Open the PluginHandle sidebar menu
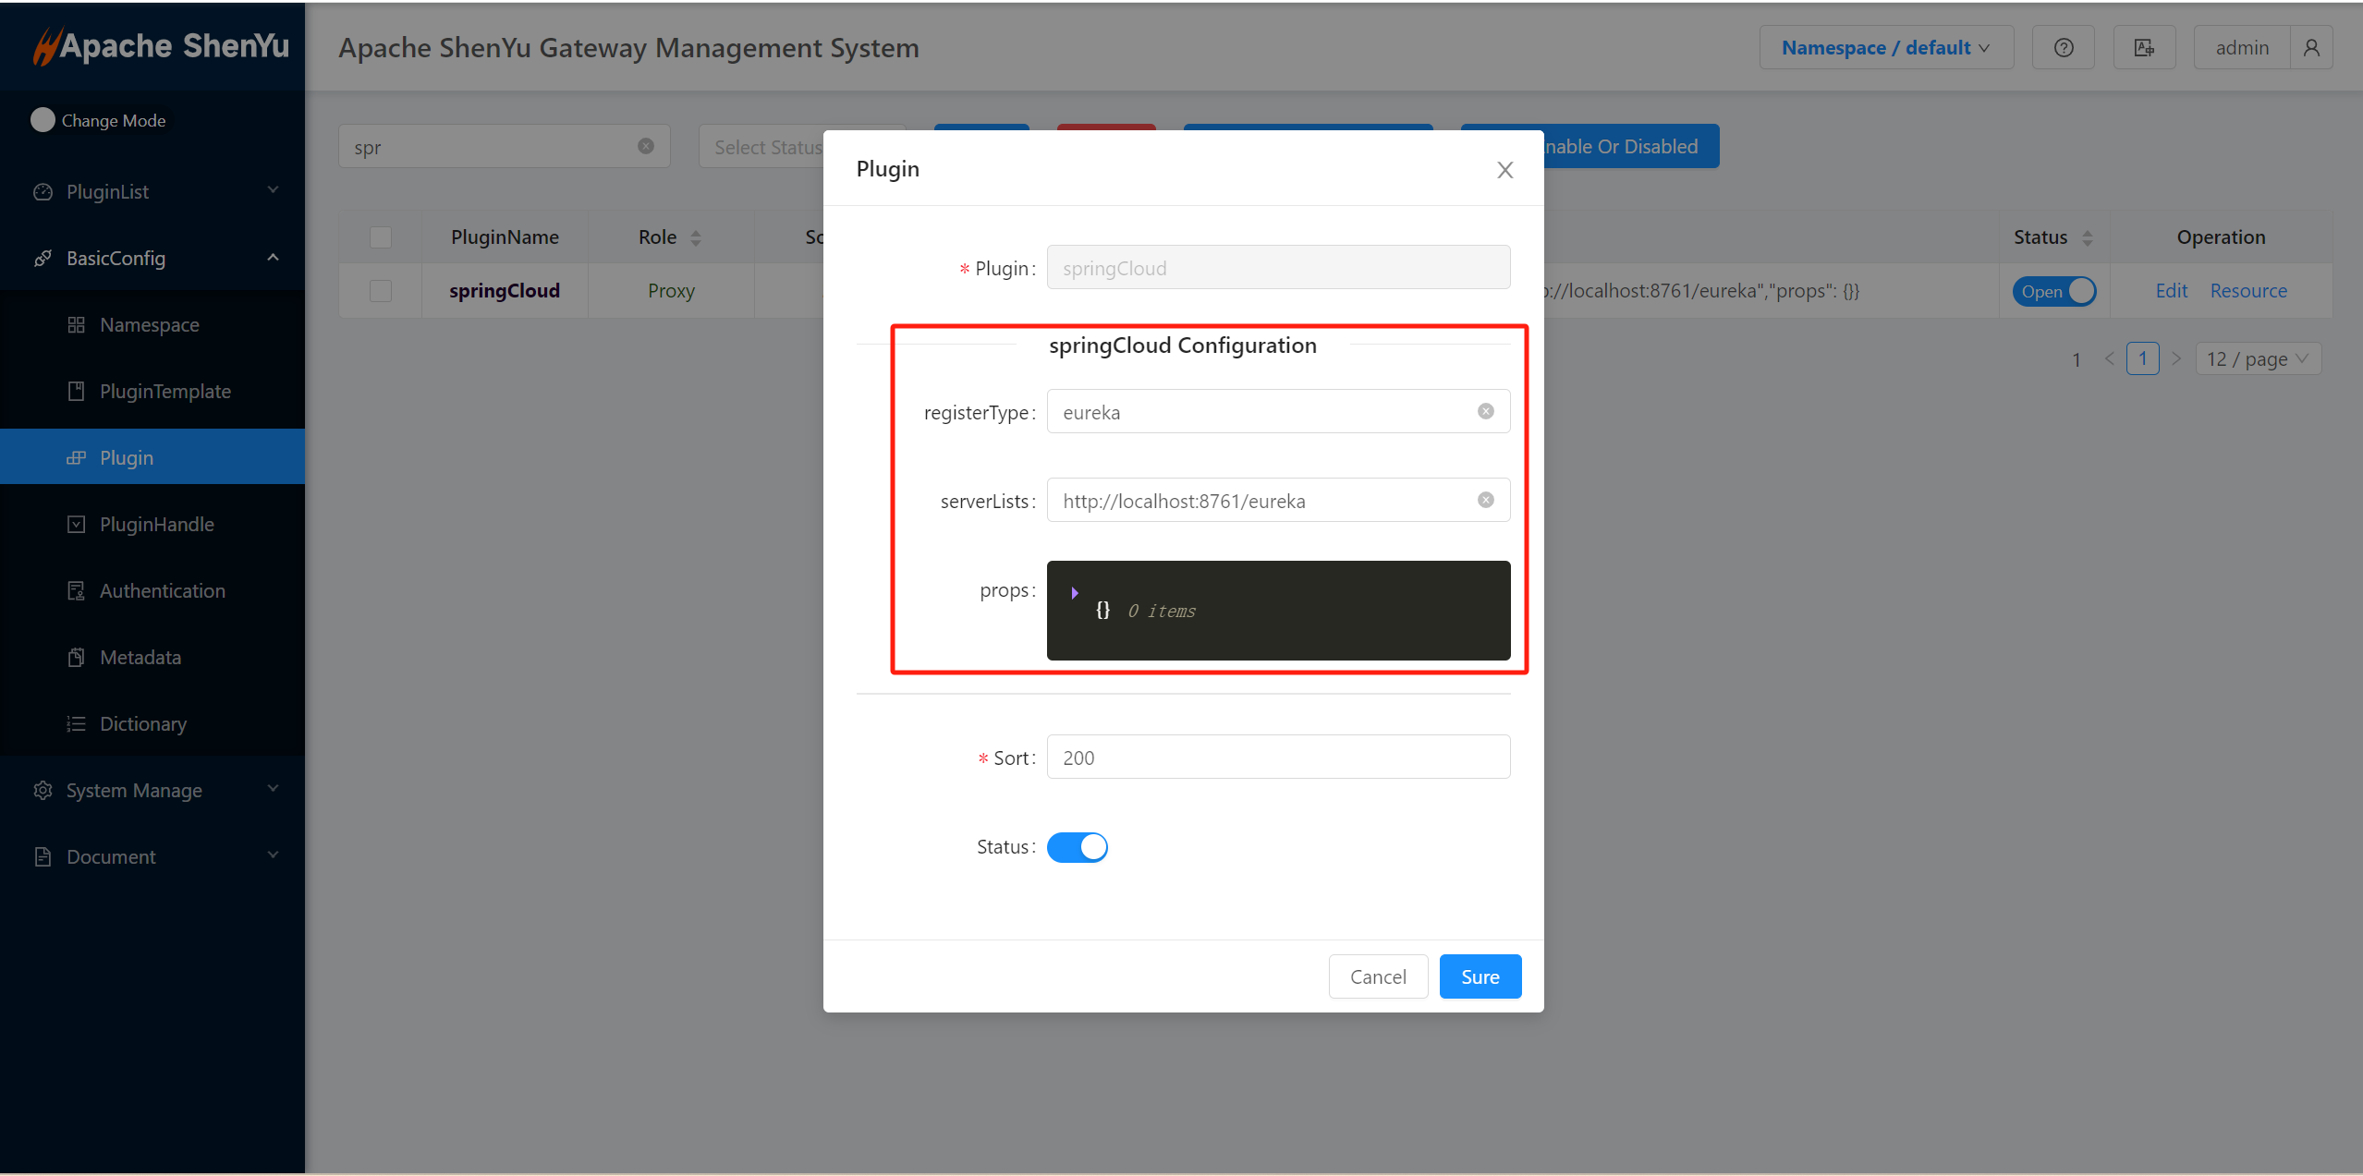Image resolution: width=2363 pixels, height=1176 pixels. pos(156,525)
